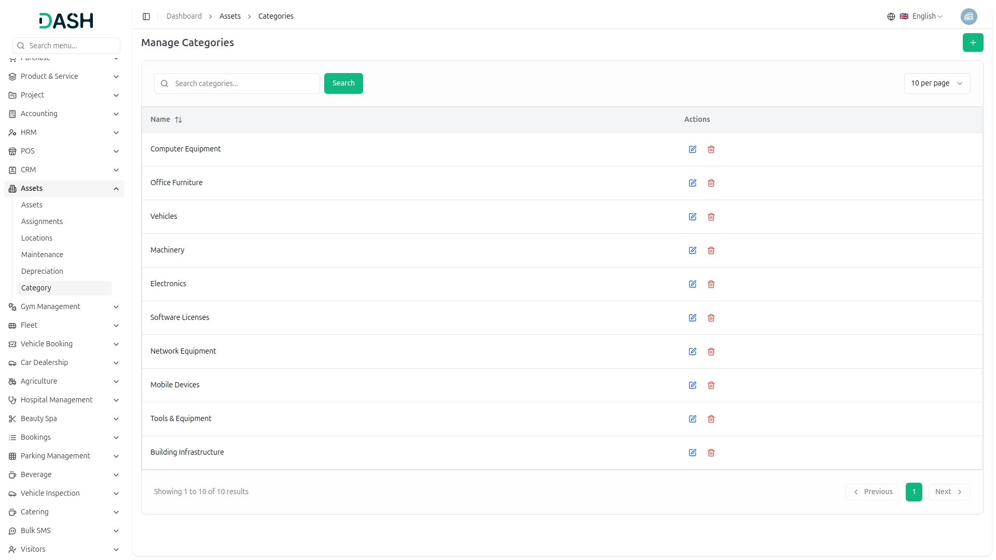
Task: Toggle the Name column sort order
Action: point(178,119)
